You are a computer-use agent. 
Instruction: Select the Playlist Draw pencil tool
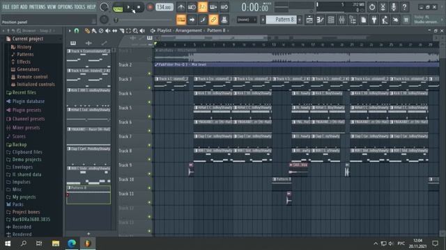pyautogui.click(x=87, y=31)
